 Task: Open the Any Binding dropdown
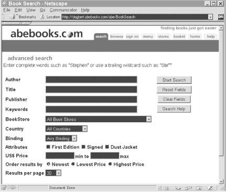61,138
